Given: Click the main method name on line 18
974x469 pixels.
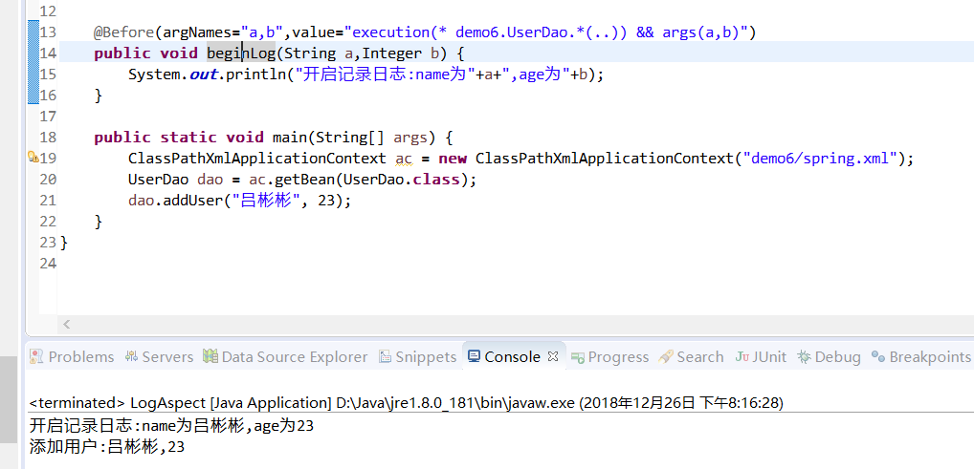Looking at the screenshot, I should click(290, 138).
